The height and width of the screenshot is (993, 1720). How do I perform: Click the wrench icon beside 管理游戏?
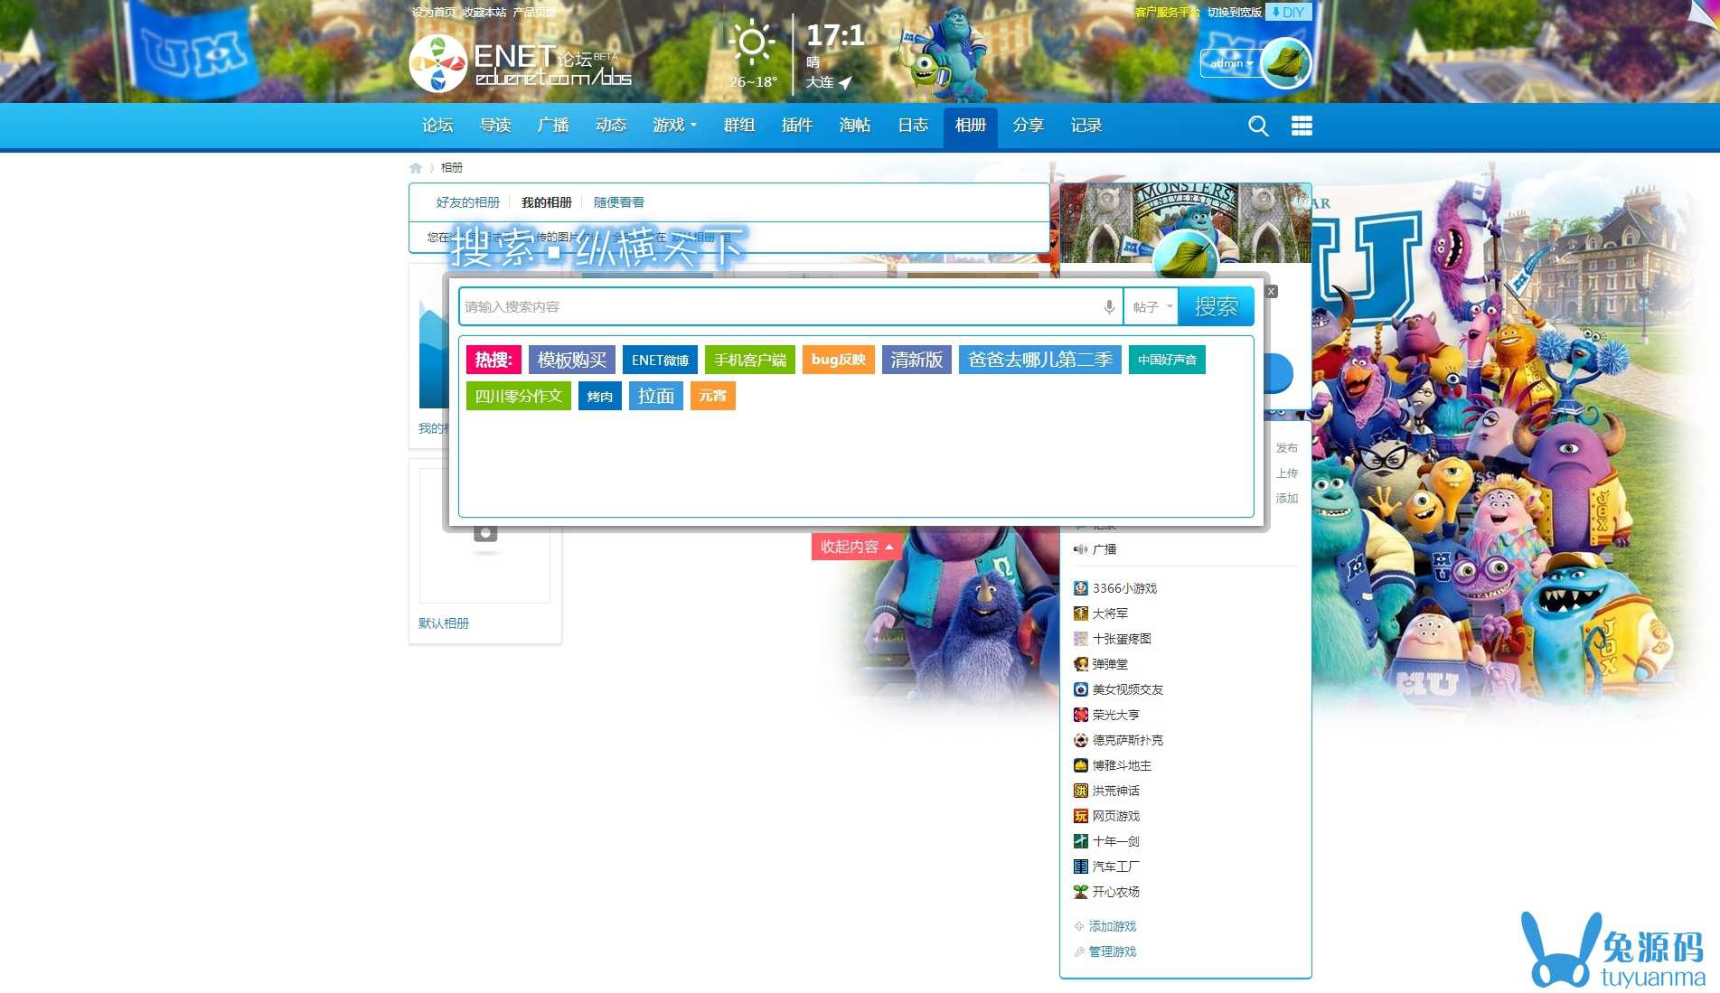click(1078, 951)
